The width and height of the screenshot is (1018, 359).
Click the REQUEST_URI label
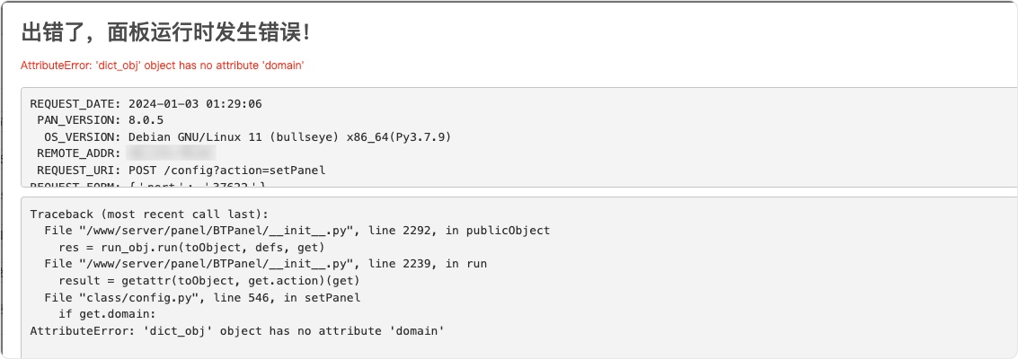click(x=80, y=171)
